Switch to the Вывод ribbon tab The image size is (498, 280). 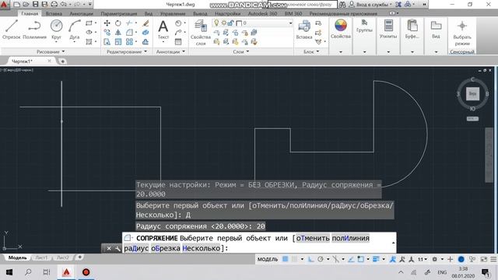pyautogui.click(x=200, y=14)
